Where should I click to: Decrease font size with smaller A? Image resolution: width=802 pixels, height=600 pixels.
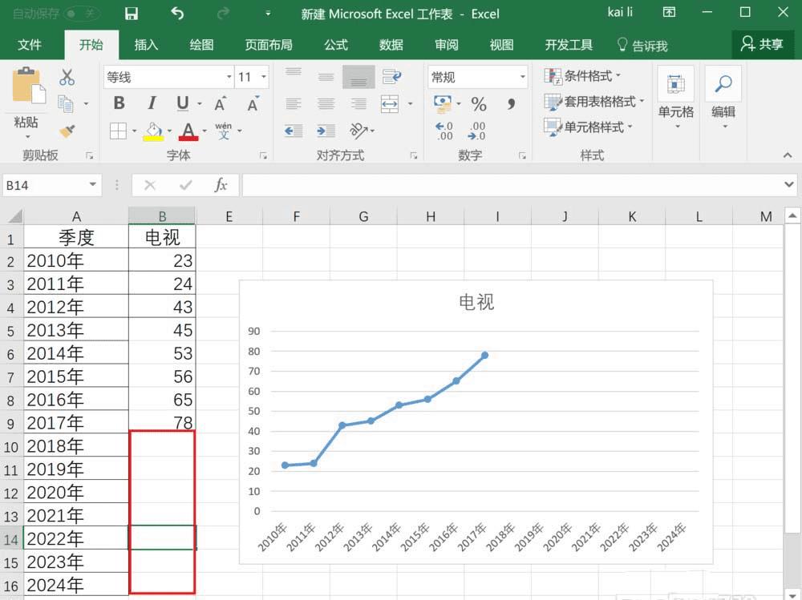[253, 104]
